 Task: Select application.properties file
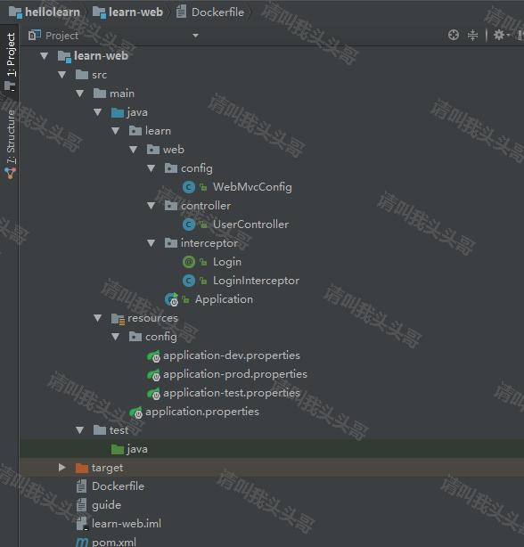(202, 412)
